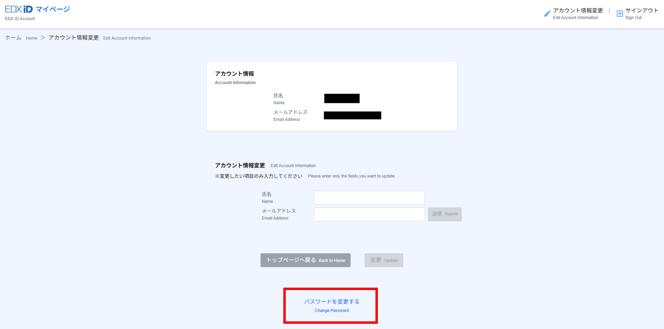The width and height of the screenshot is (664, 329).
Task: Click the アカウント情報変更 breadcrumb item
Action: tap(74, 38)
